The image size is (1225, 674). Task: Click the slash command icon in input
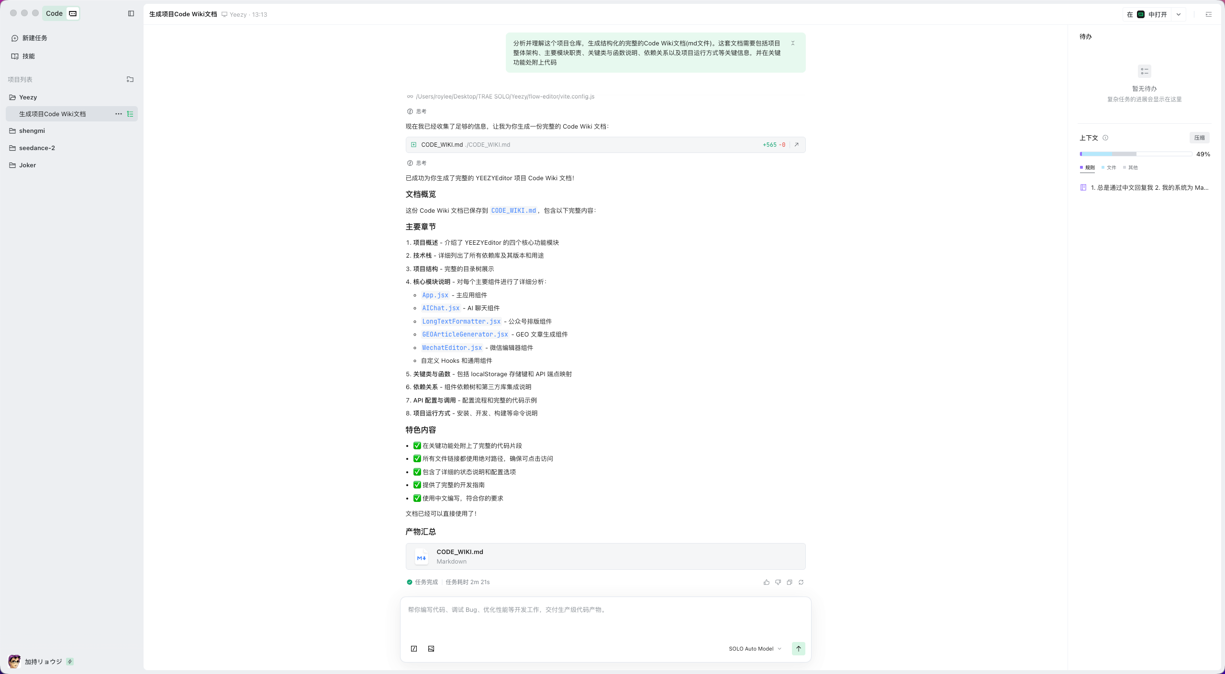(x=414, y=649)
